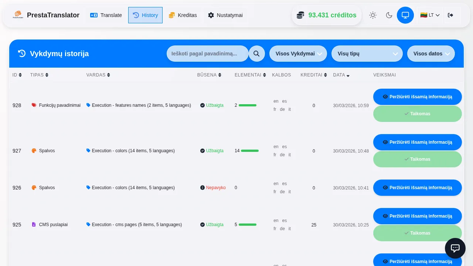Focus the Ieškoti pagal pavadinimą search field
Viewport: 473px width, 266px height.
coord(207,54)
